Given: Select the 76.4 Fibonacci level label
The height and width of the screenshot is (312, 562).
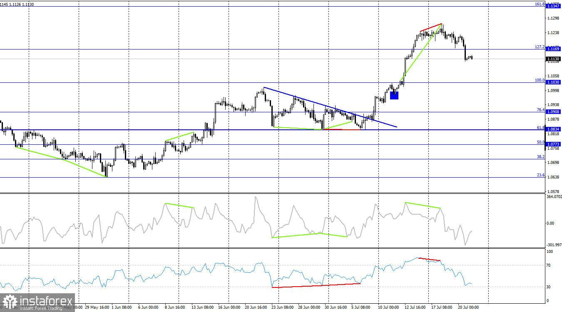Looking at the screenshot, I should coord(541,110).
